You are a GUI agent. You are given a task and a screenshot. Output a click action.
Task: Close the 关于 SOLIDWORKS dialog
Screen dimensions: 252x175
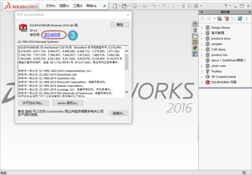pyautogui.click(x=128, y=15)
